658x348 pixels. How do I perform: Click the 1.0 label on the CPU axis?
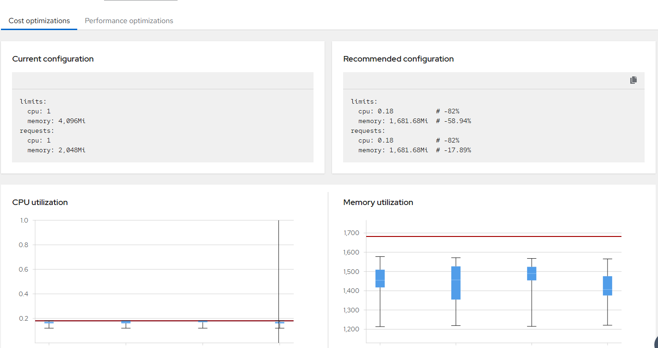24,220
